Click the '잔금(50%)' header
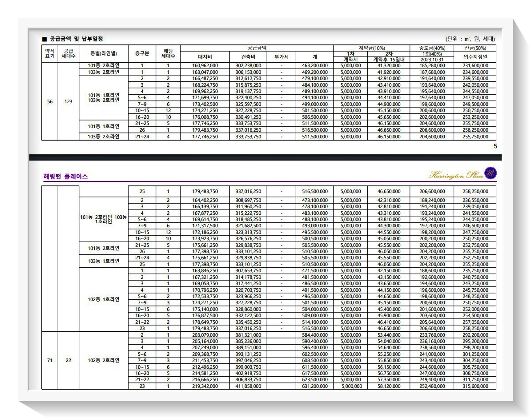The image size is (531, 419). [475, 48]
